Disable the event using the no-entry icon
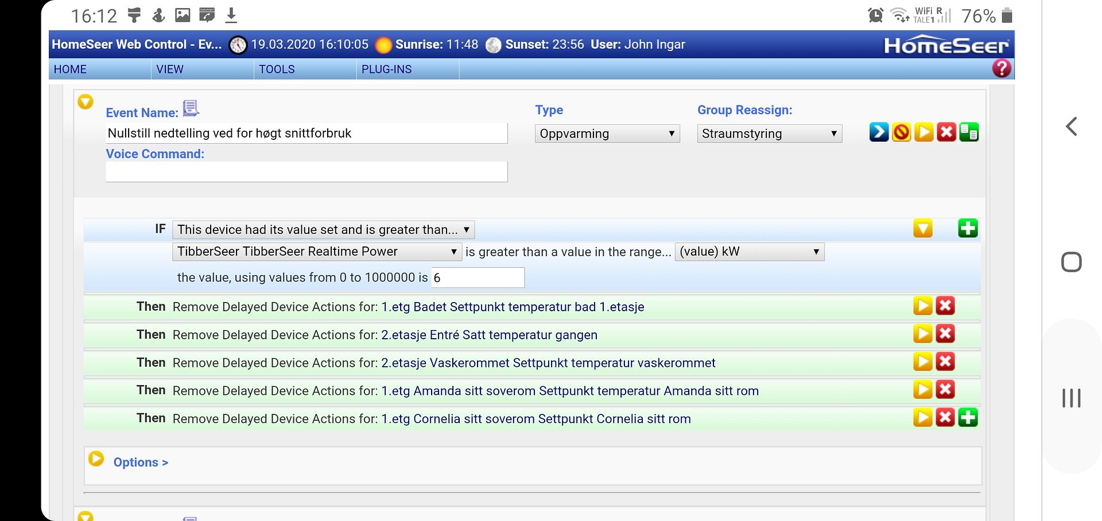Image resolution: width=1102 pixels, height=521 pixels. pos(901,132)
